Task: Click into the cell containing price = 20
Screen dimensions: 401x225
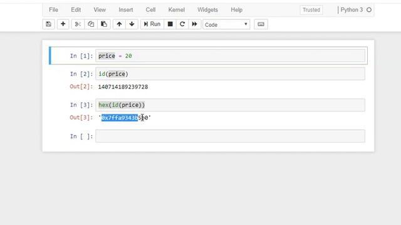Action: click(230, 56)
